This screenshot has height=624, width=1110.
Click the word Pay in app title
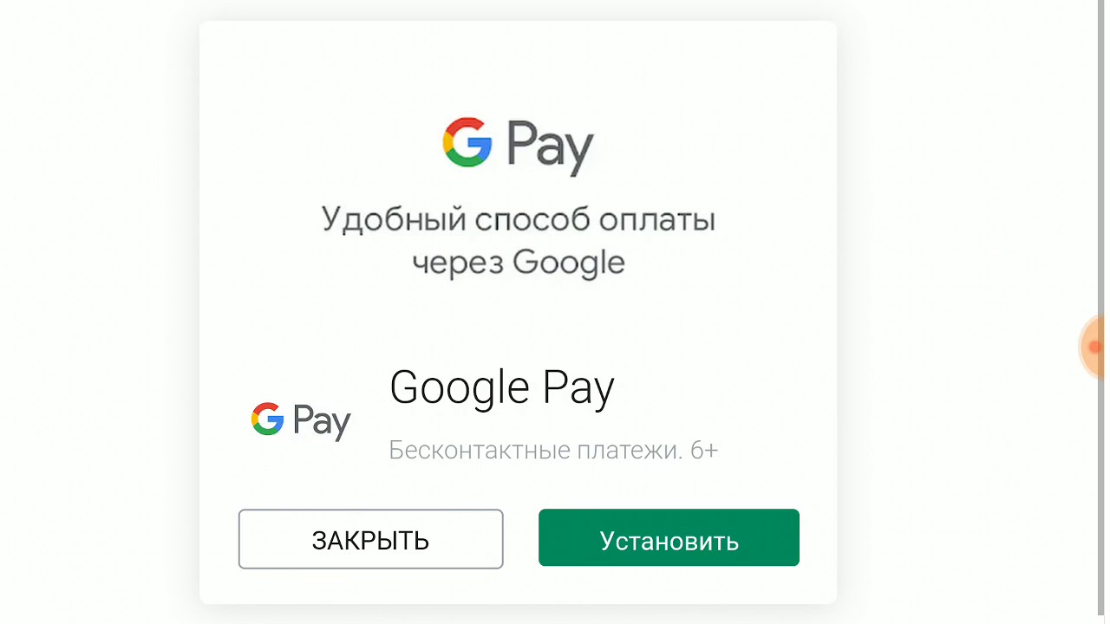pyautogui.click(x=578, y=388)
